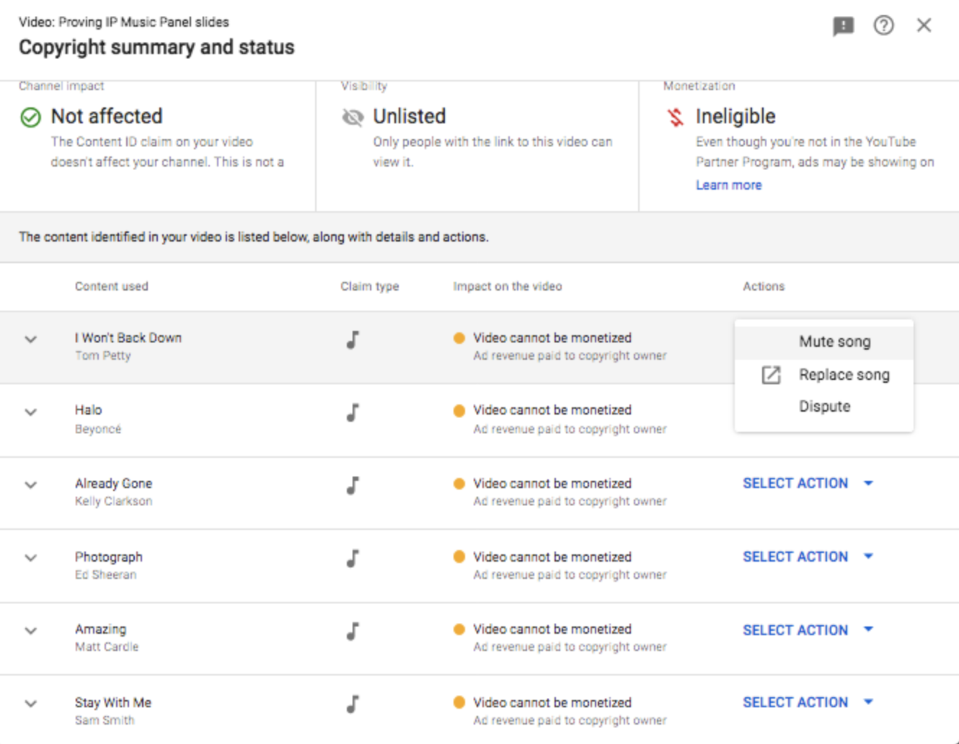Choose Mute song from the actions menu
This screenshot has width=959, height=744.
point(834,342)
